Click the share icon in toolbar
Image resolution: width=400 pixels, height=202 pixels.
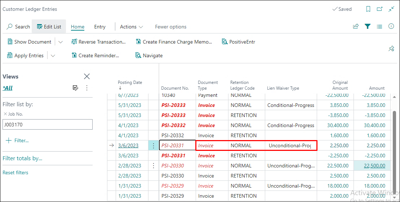(356, 27)
